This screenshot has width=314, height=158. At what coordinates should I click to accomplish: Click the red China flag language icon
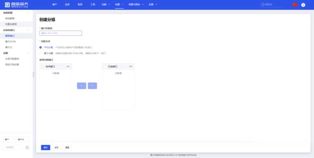pyautogui.click(x=295, y=5)
